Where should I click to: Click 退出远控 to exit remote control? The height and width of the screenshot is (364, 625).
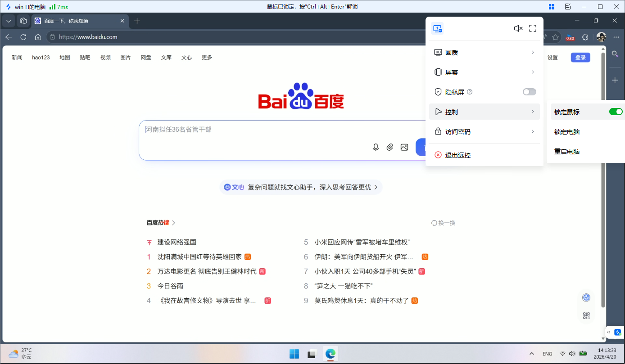coord(458,155)
